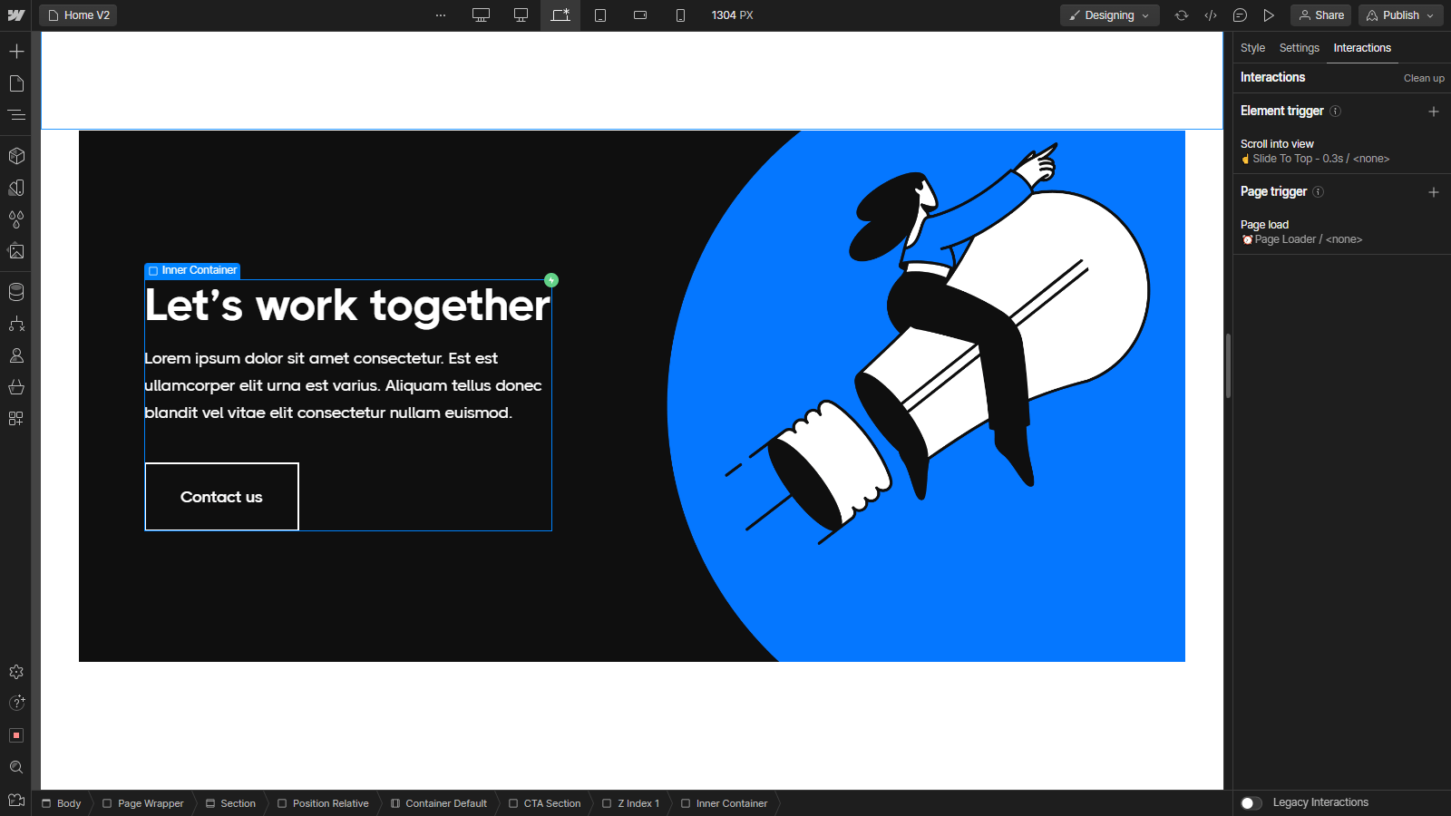Open the Pages panel
The image size is (1451, 816).
[16, 83]
